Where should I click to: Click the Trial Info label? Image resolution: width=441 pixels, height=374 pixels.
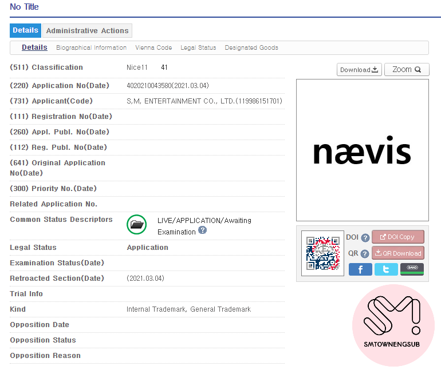(x=26, y=294)
